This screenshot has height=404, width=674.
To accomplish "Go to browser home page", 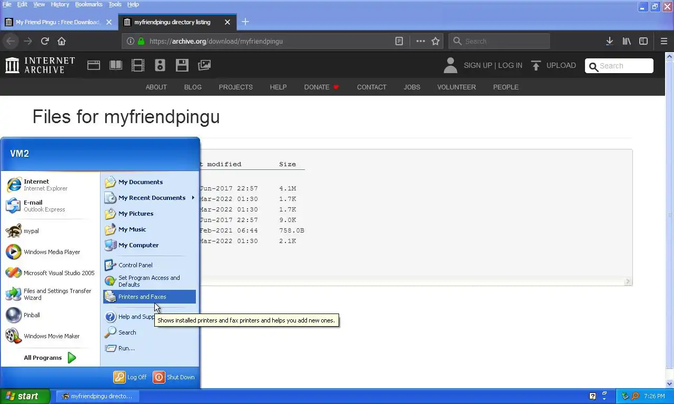I will click(62, 41).
